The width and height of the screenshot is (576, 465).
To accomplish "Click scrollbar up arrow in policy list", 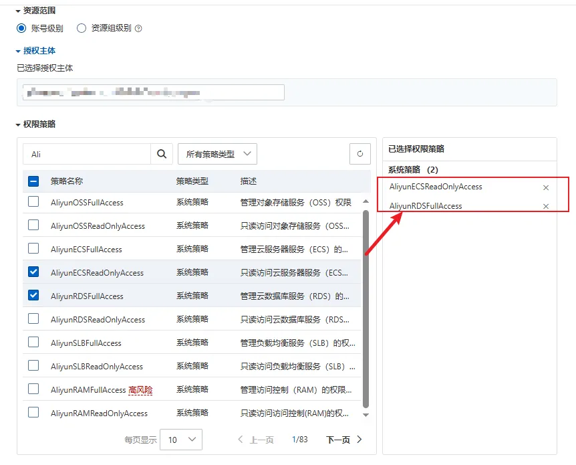I will click(366, 201).
